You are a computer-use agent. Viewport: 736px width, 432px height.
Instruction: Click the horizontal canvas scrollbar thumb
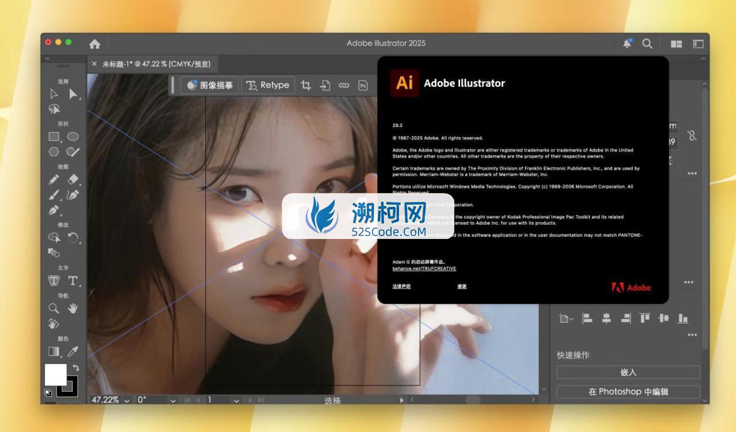coord(473,399)
